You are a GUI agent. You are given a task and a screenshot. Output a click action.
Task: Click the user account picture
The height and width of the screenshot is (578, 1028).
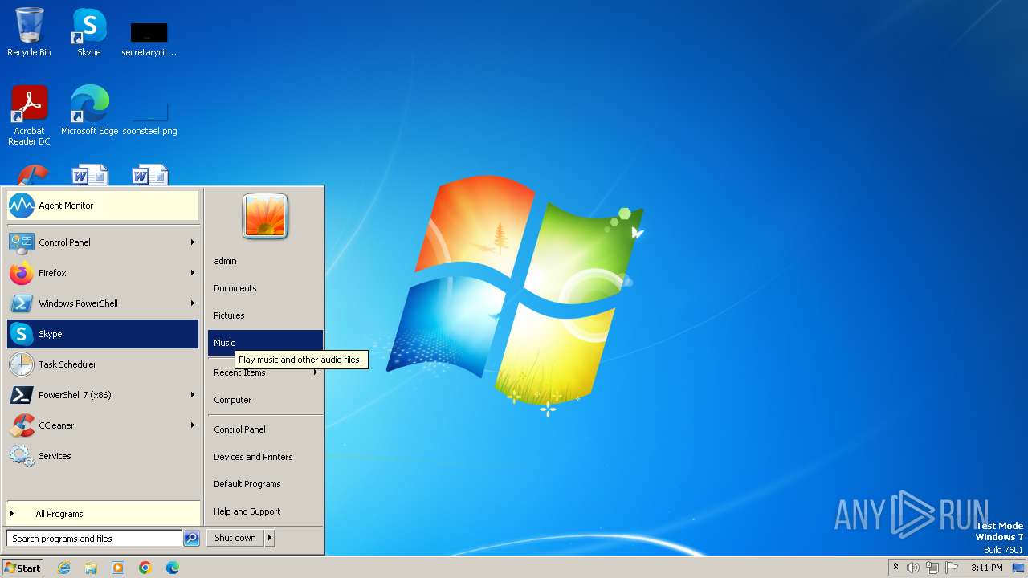[x=265, y=217]
